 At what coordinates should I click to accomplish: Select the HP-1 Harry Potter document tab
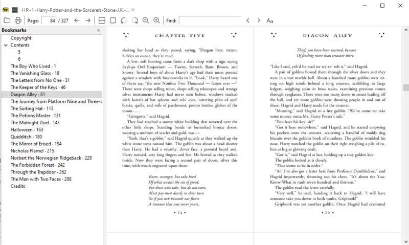(x=76, y=10)
